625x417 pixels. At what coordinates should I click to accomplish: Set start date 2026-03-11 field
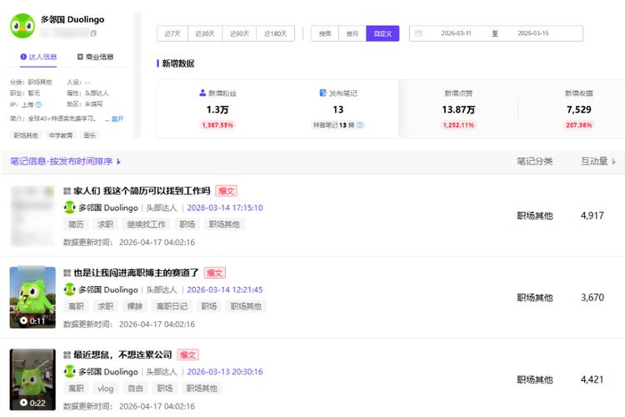tap(456, 33)
